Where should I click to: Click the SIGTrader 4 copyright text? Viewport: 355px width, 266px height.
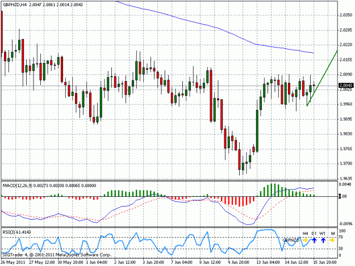pos(57,255)
